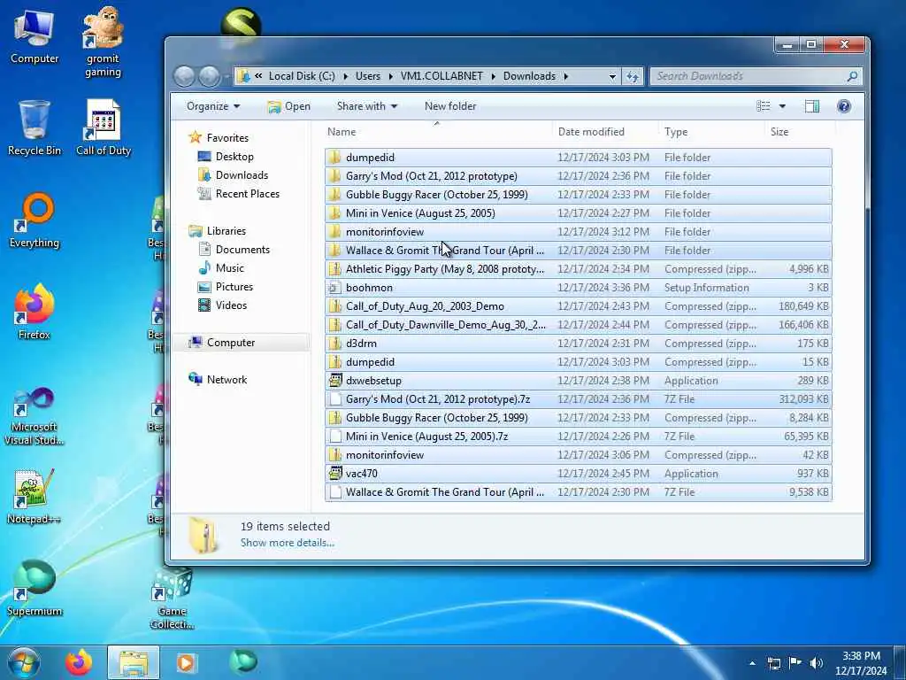The image size is (906, 680).
Task: Open the media player taskbar icon
Action: pos(186,662)
